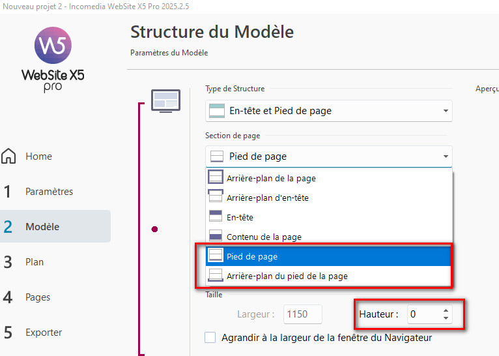Select the 'Arrière-plan de la page' icon
Screen dimensions: 499x356
216,177
